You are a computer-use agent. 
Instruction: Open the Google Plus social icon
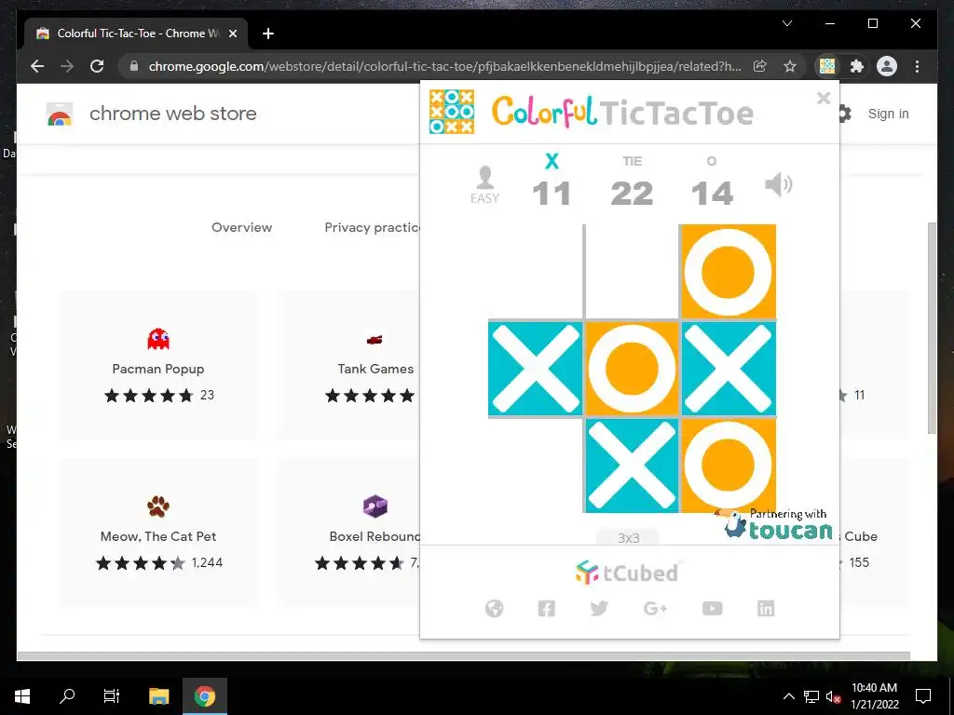(655, 608)
